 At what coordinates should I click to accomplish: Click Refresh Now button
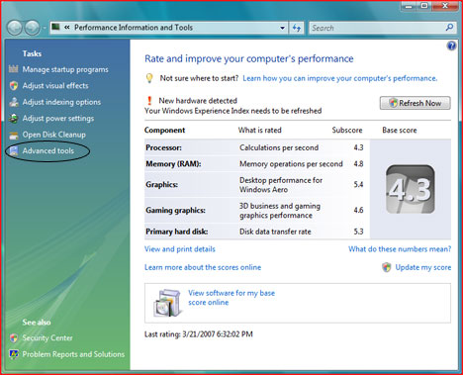click(415, 103)
